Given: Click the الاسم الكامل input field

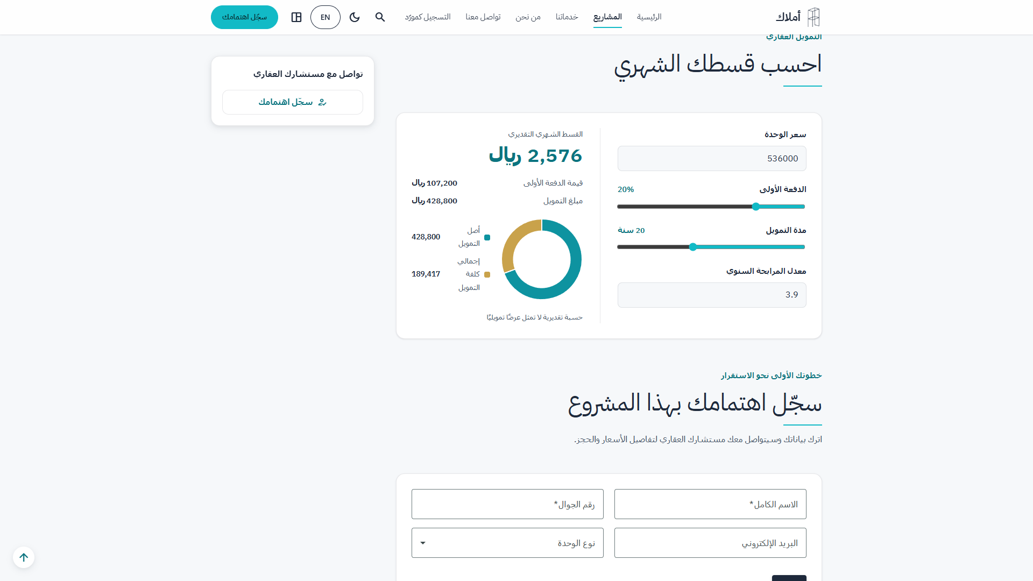Looking at the screenshot, I should 710,504.
